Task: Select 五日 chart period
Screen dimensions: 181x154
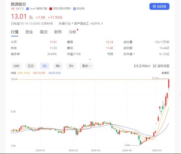Action: pyautogui.click(x=31, y=66)
